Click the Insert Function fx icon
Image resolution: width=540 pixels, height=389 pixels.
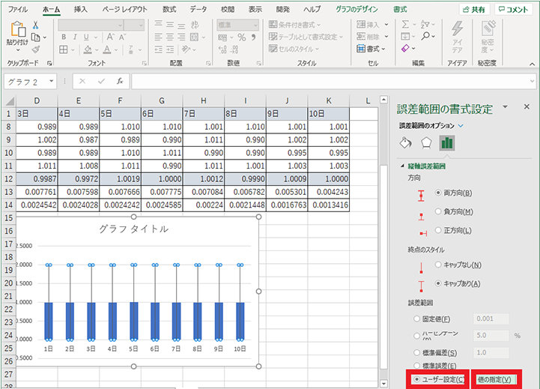120,81
